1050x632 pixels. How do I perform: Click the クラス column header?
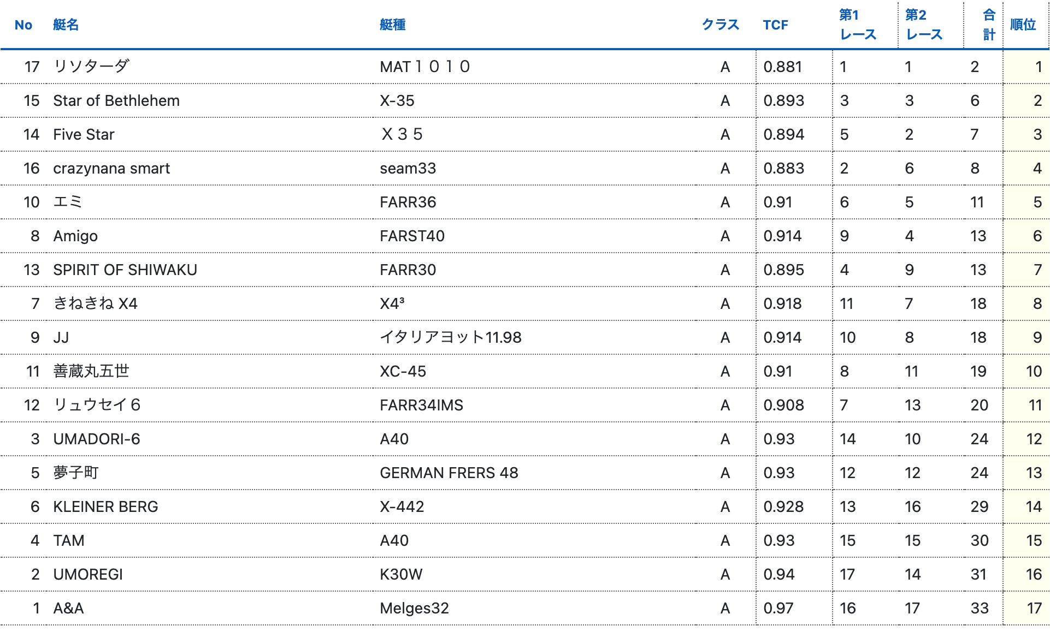[720, 25]
